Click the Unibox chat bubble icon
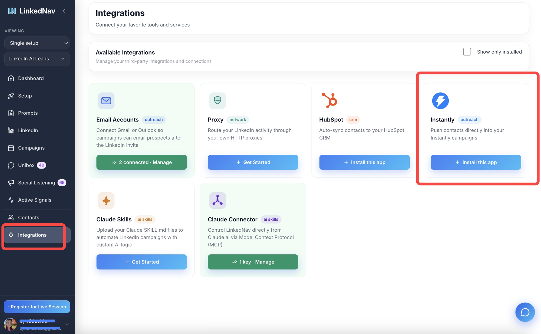 [x=11, y=165]
